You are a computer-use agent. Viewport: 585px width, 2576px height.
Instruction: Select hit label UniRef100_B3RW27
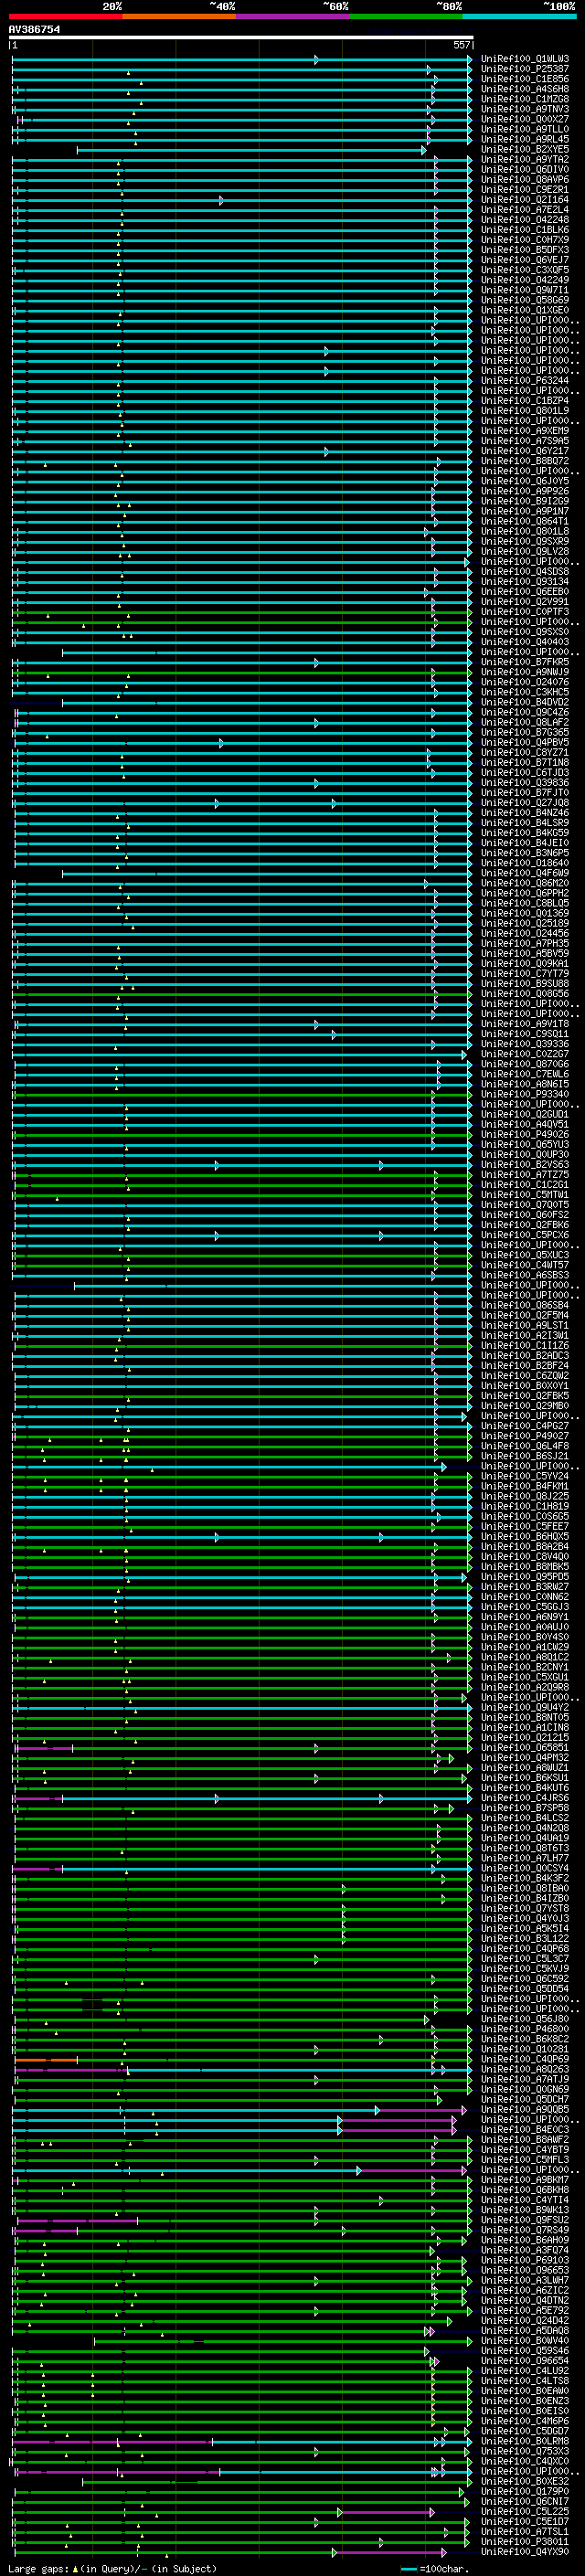525,1587
